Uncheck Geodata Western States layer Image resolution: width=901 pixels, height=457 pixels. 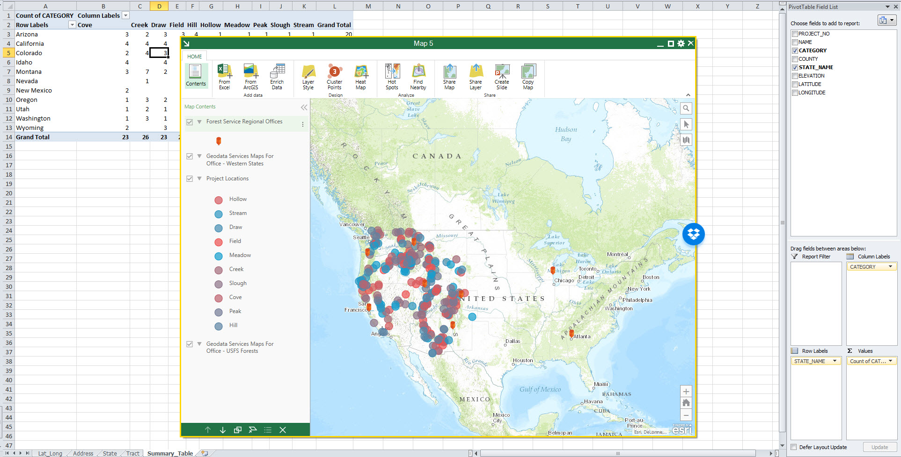(x=190, y=157)
